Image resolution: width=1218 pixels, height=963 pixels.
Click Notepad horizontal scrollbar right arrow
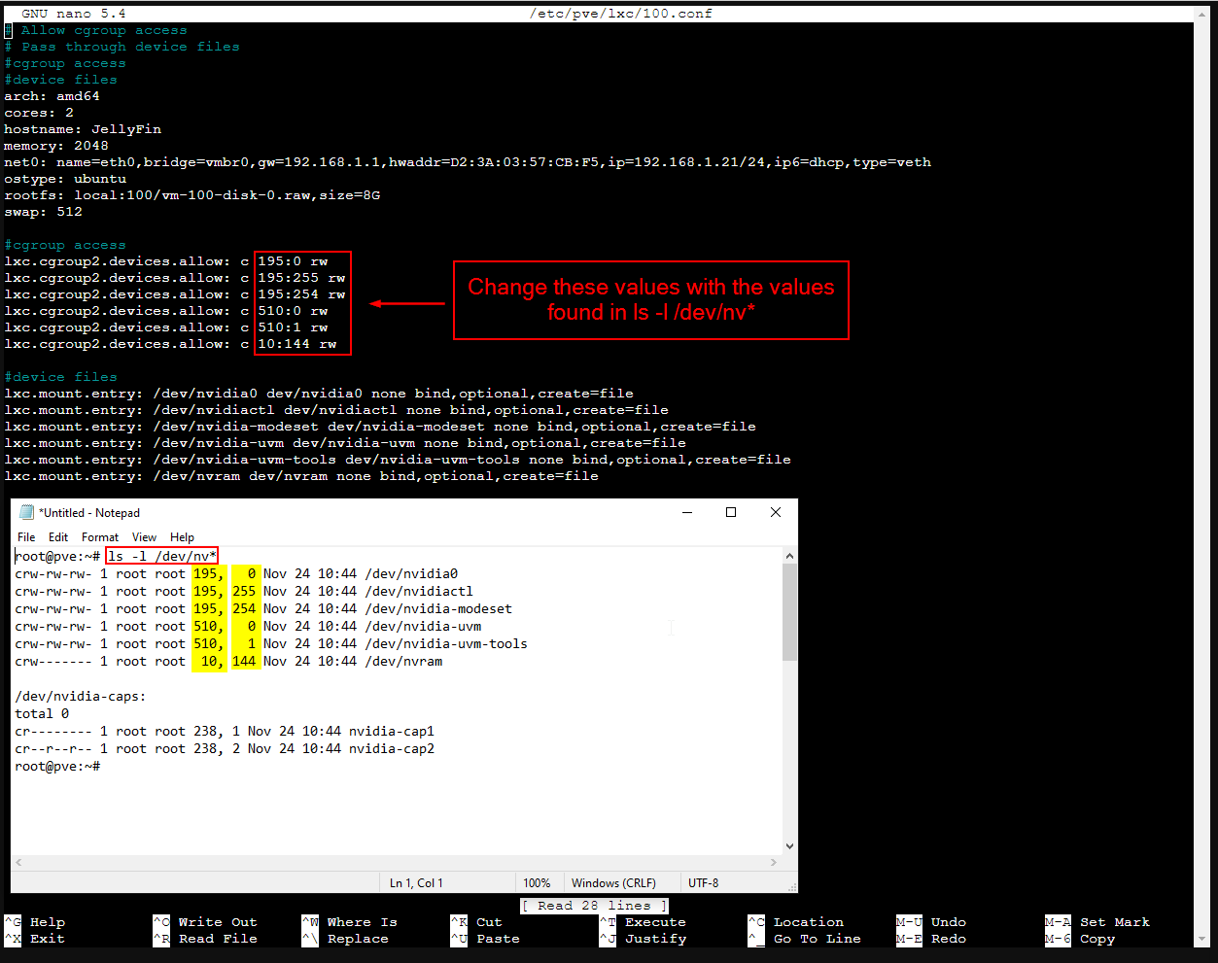click(774, 862)
